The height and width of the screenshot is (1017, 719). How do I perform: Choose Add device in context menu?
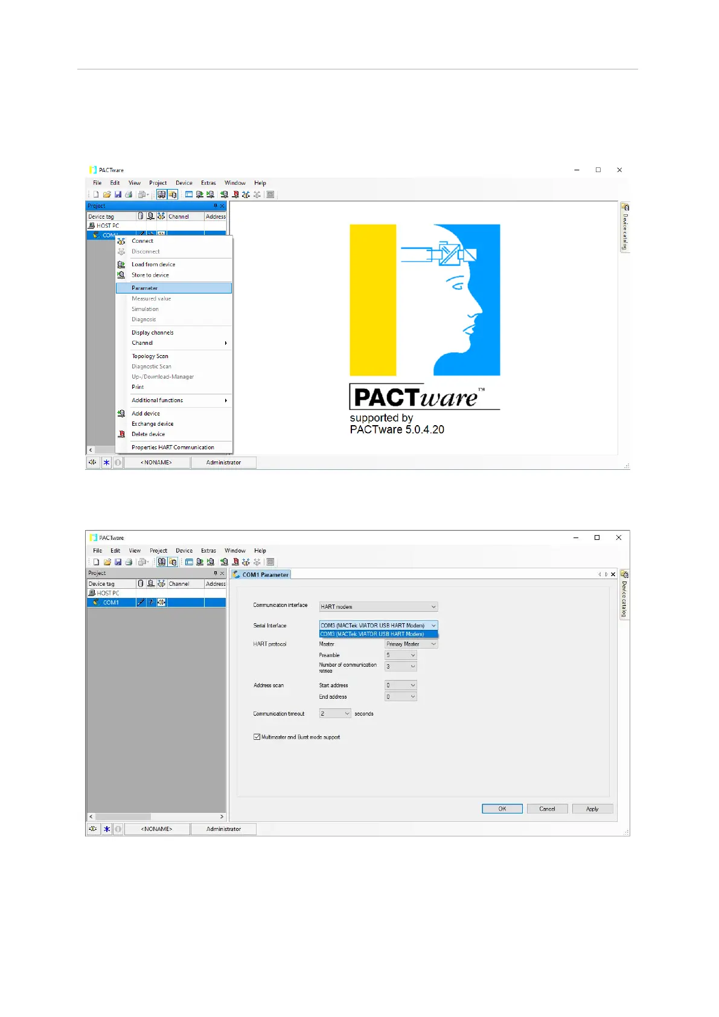click(174, 414)
